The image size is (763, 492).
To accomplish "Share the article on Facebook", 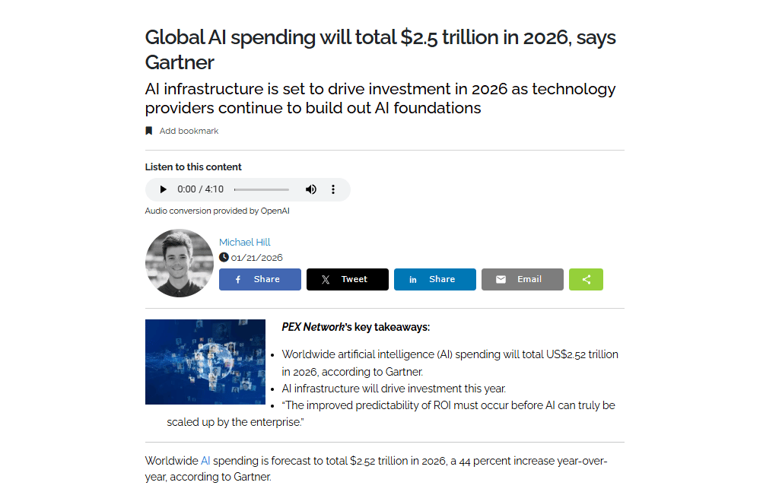I will pyautogui.click(x=259, y=279).
